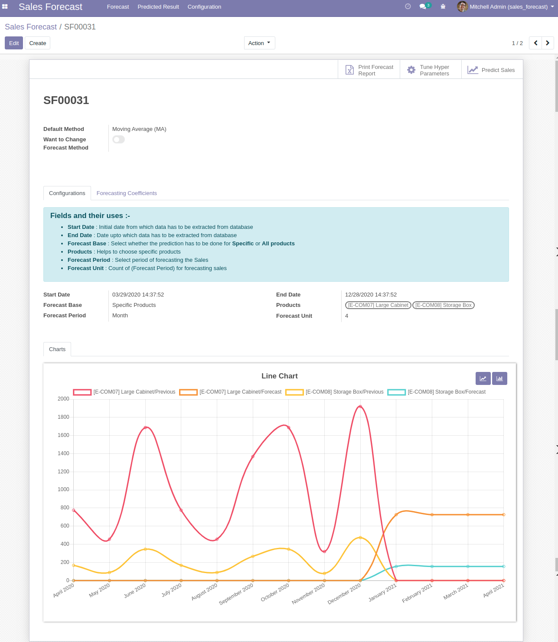Click the Print Forecast Report button

(369, 70)
